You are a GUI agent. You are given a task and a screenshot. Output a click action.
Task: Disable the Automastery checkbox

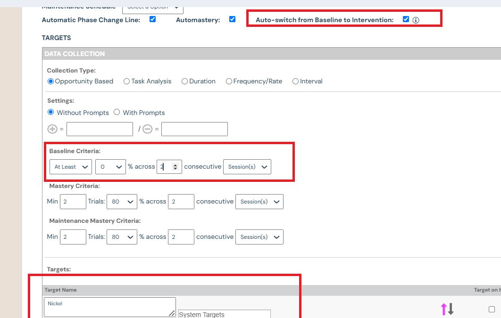click(x=232, y=19)
